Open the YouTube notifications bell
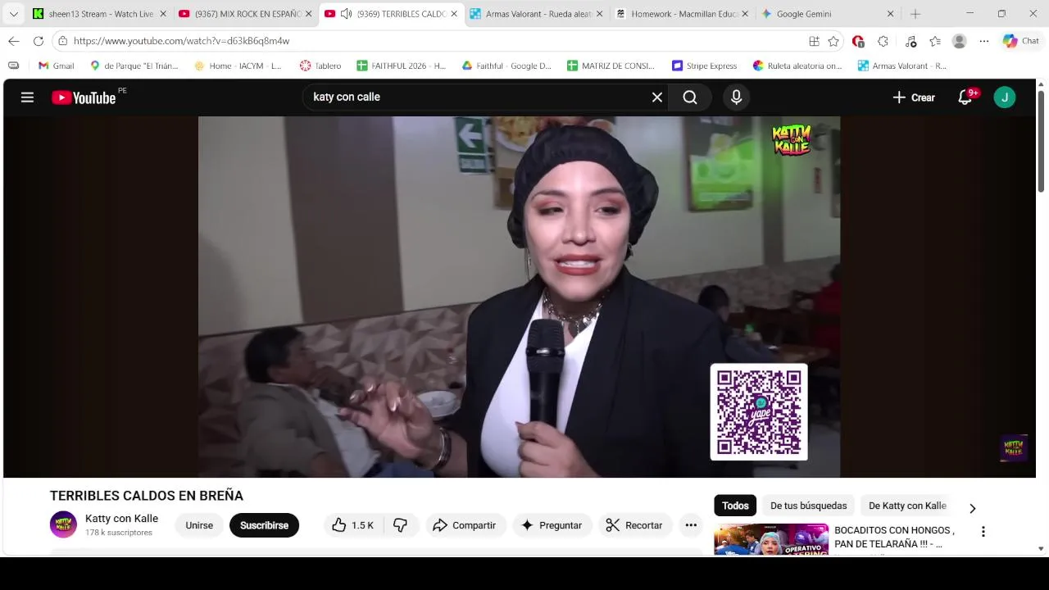Screen dimensions: 1049x590 click(966, 98)
